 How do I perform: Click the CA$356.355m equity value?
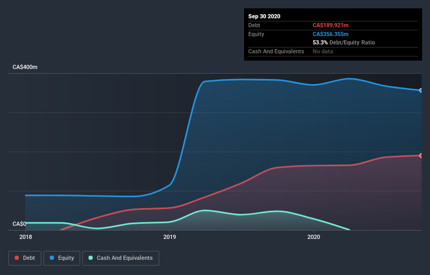pos(330,34)
